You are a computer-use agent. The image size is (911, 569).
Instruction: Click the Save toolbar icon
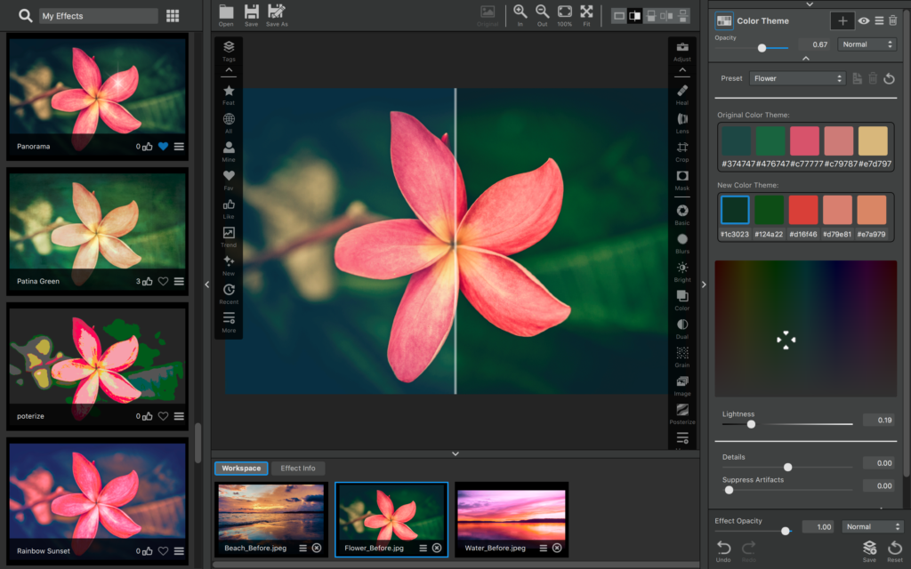251,15
